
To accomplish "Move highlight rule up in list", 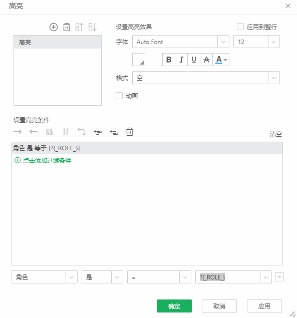I will click(80, 27).
